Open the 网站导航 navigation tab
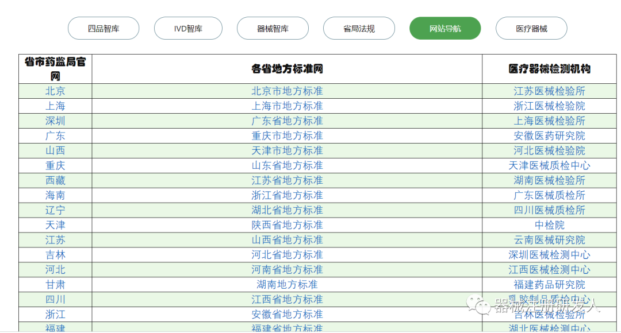The image size is (621, 333). [444, 28]
